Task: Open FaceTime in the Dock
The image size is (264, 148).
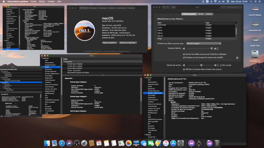Action: (151, 143)
